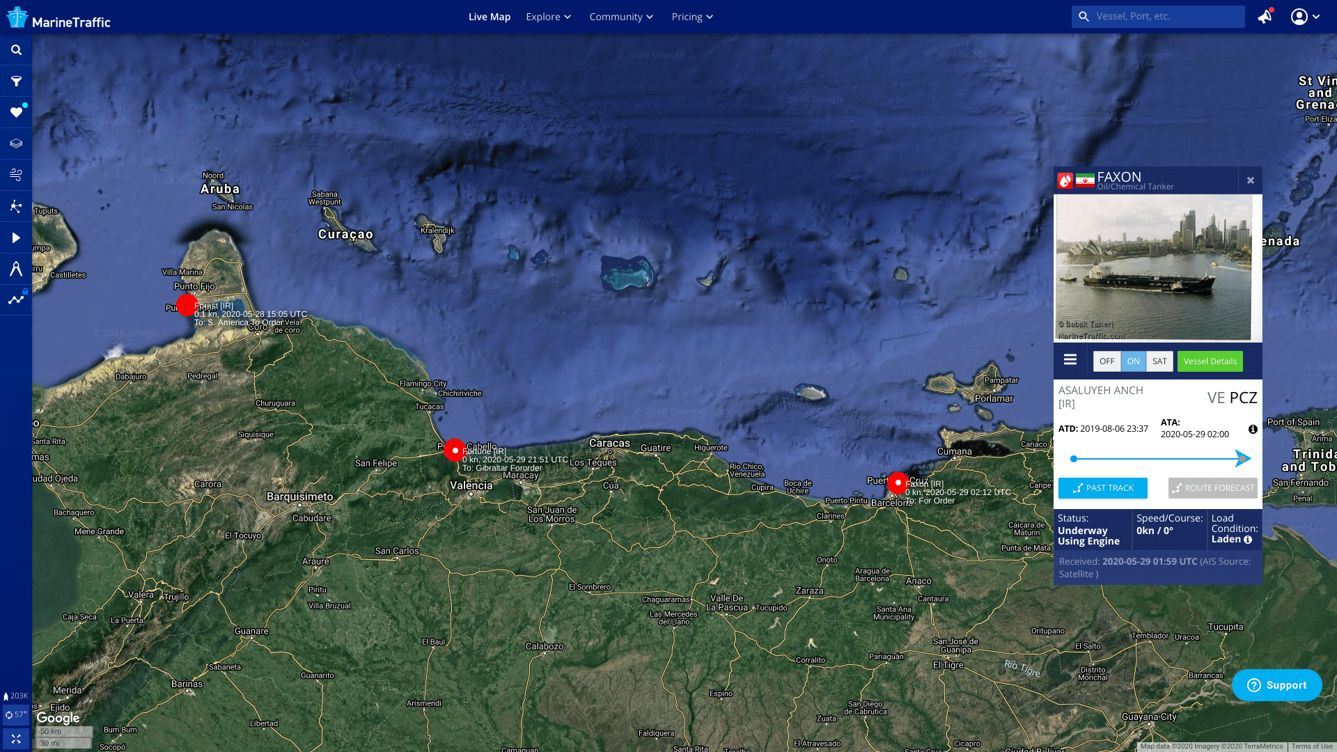
Task: Click the Google logo on map
Action: 58,718
